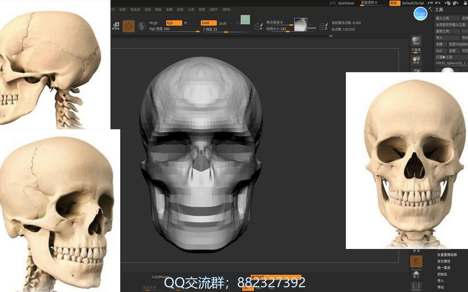Click the Xpose icon
This screenshot has width=468, height=292.
point(416,287)
